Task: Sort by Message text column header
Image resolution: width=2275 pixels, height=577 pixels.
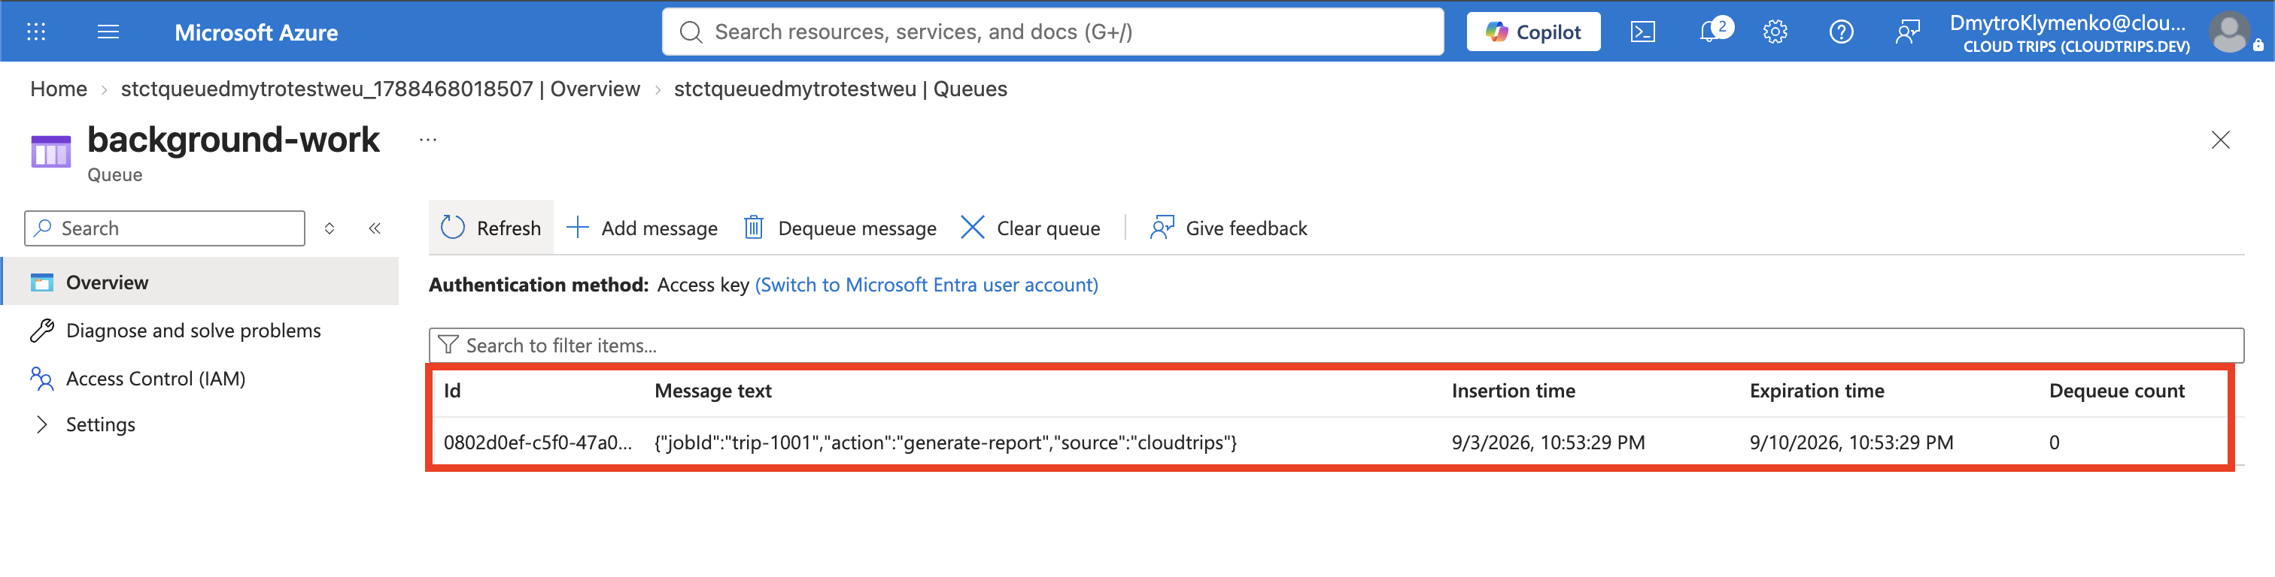Action: [712, 391]
